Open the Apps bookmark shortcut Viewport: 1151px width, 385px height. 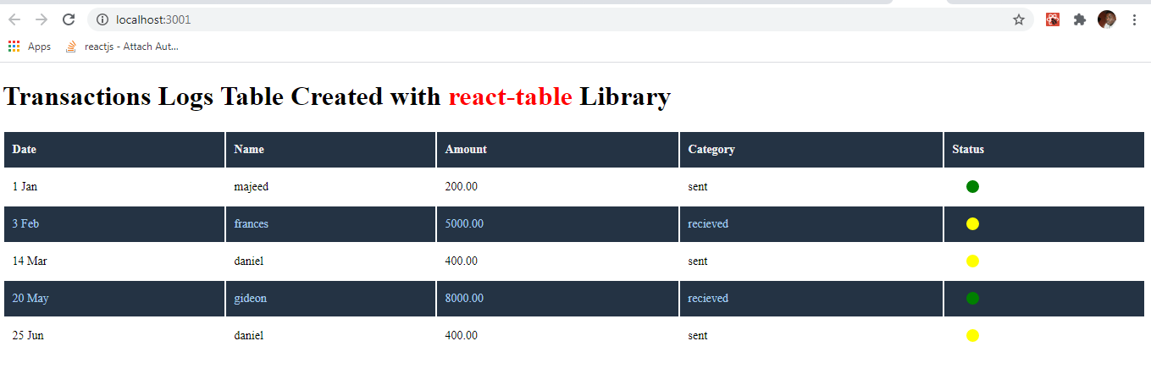point(30,47)
